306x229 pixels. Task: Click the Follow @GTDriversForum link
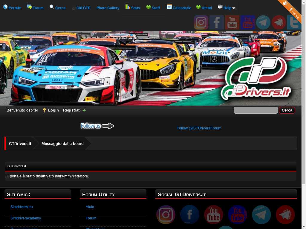click(x=199, y=128)
